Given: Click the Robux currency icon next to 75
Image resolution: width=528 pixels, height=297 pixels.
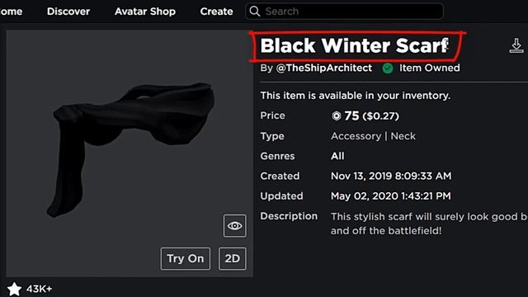Looking at the screenshot, I should (x=336, y=115).
